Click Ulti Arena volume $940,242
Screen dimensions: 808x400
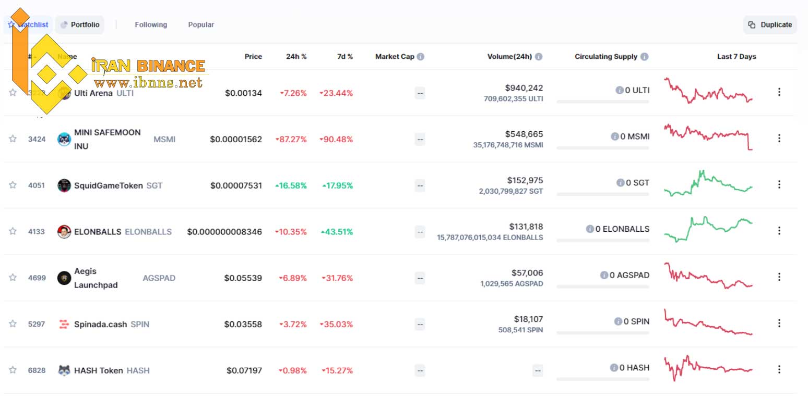coord(524,88)
